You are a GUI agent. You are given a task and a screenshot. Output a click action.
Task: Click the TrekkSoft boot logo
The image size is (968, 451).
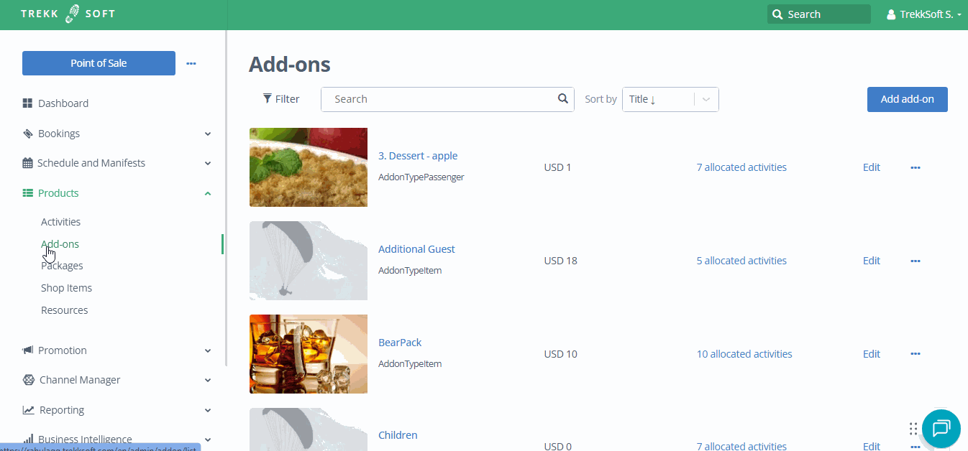pyautogui.click(x=73, y=14)
